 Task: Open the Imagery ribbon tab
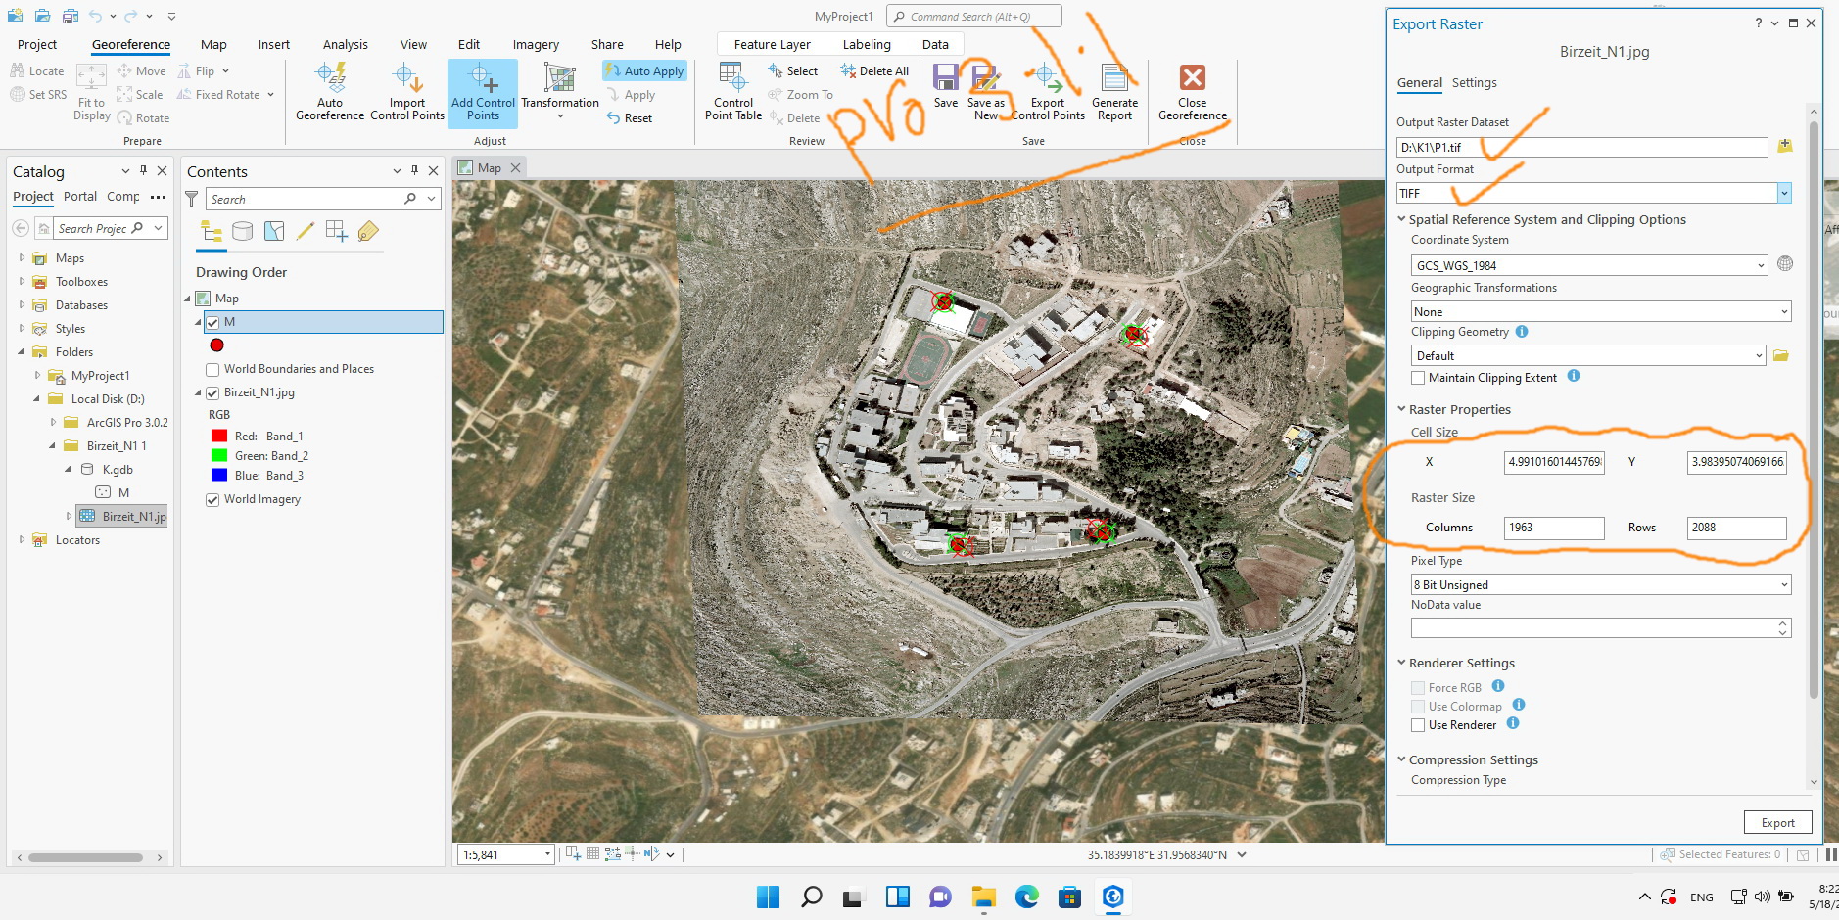coord(535,44)
